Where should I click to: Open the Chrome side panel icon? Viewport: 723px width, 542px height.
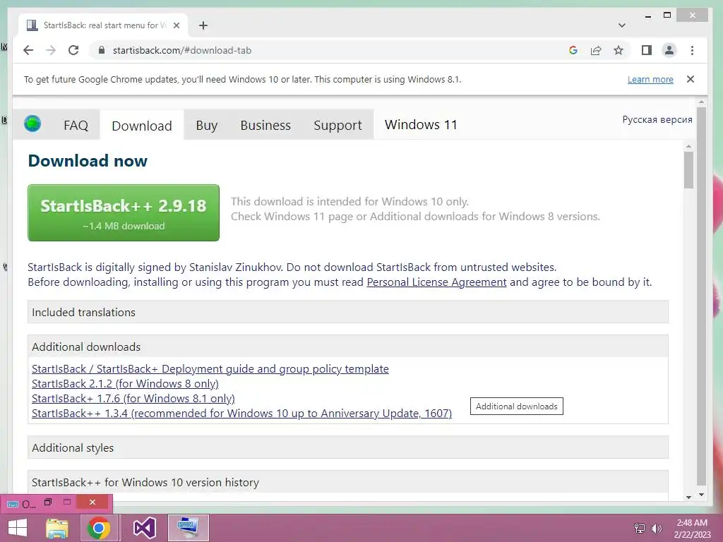coord(647,50)
